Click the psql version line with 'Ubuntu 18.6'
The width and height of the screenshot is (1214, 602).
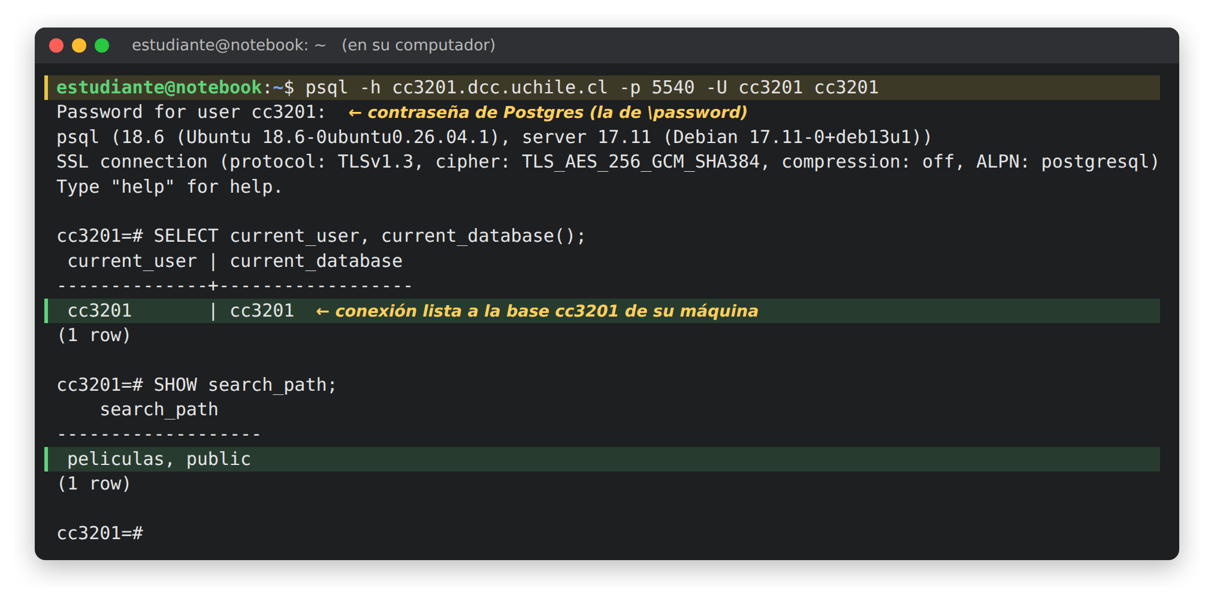(494, 137)
